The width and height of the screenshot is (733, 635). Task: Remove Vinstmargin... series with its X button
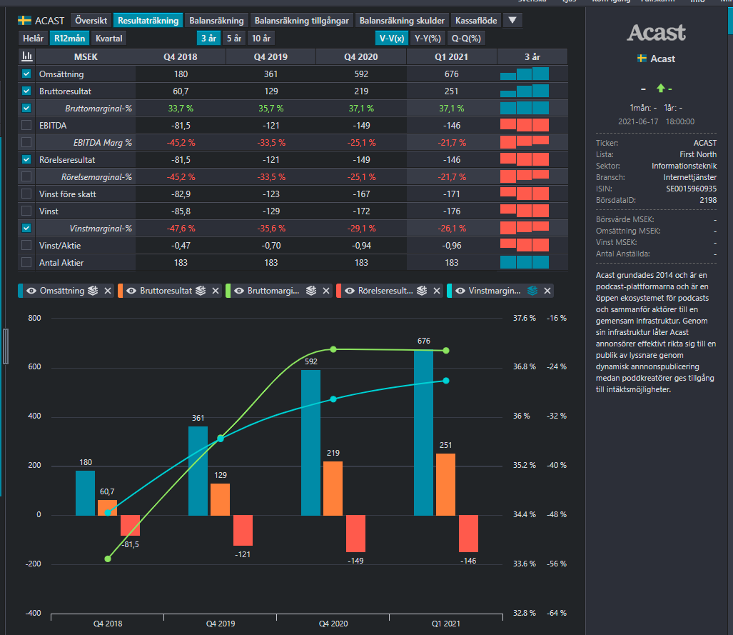point(547,291)
